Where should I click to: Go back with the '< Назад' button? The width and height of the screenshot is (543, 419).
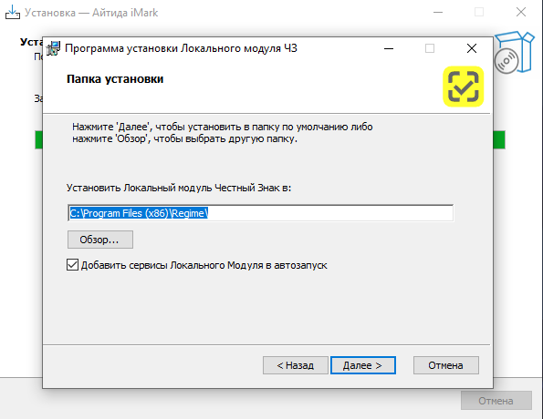296,365
